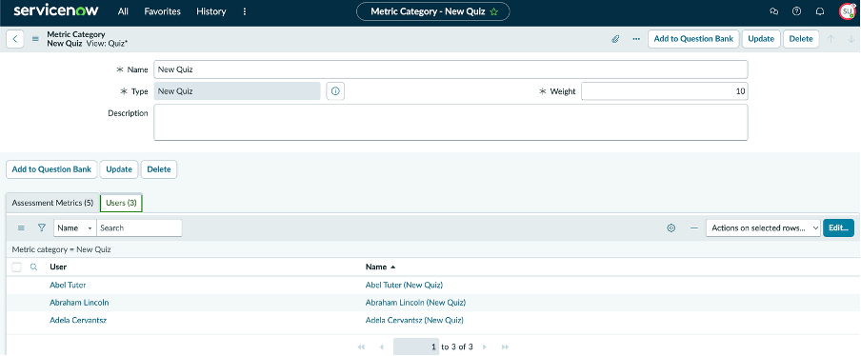The image size is (861, 356).
Task: Click the attachments paperclip icon
Action: coord(616,39)
